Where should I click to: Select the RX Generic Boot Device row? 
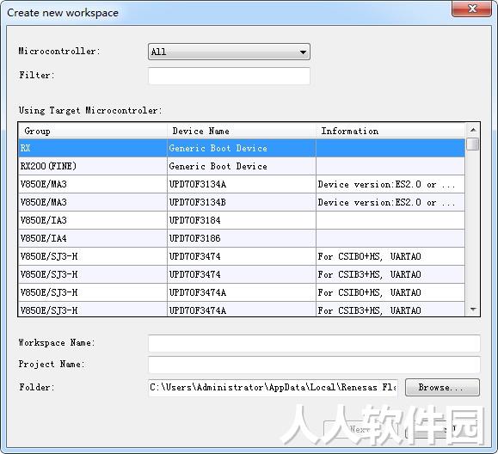click(242, 148)
